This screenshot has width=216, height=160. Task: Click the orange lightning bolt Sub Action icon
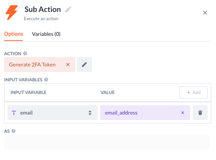12,13
